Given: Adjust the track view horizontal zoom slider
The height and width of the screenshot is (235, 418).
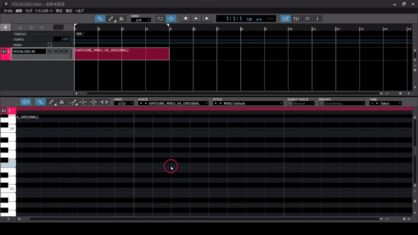Looking at the screenshot, I should point(400,93).
